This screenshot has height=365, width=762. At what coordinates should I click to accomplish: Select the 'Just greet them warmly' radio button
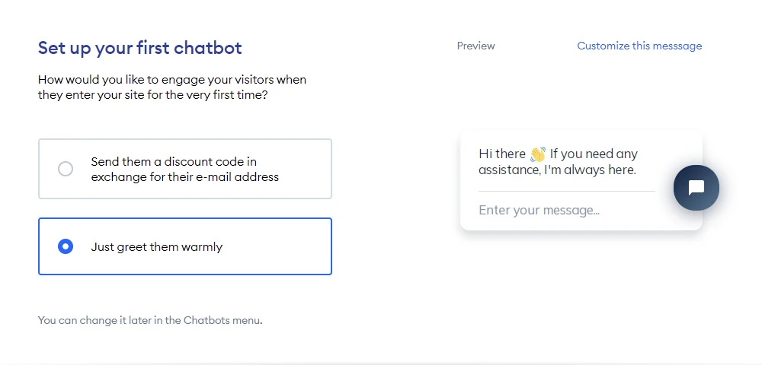[66, 246]
